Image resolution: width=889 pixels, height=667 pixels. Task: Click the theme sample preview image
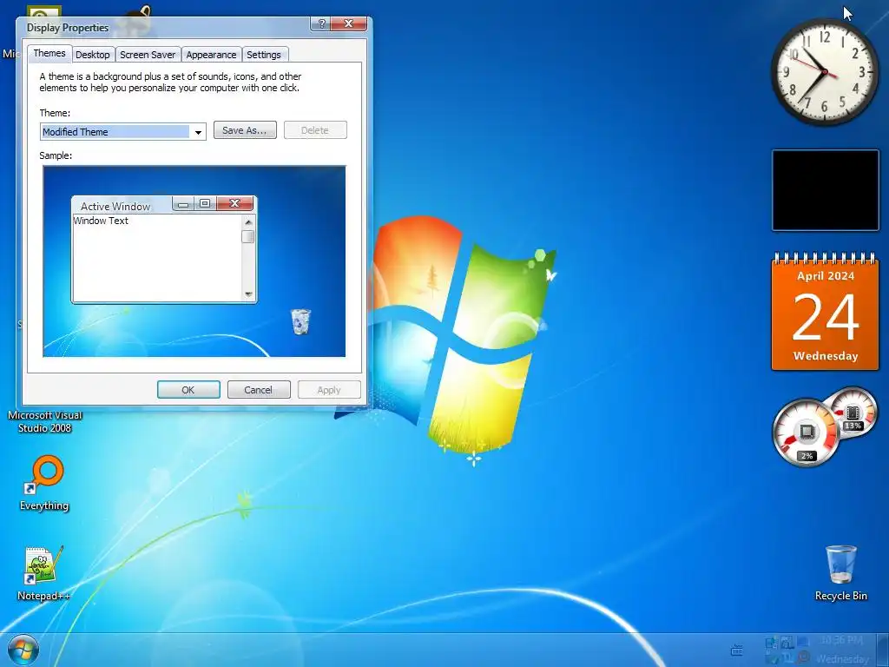[x=194, y=261]
